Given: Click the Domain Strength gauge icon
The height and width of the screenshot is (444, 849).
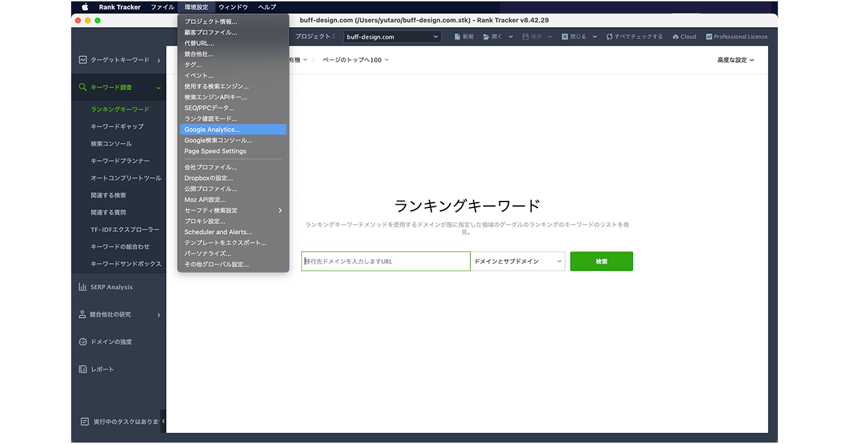Looking at the screenshot, I should click(x=83, y=342).
